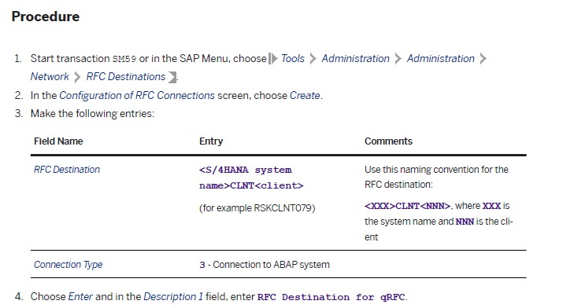Click the Connection Type field name
This screenshot has width=578, height=308.
click(69, 265)
